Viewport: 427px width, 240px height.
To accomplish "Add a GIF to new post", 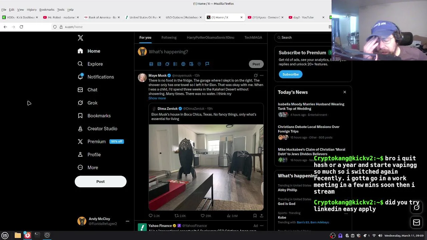I will tap(159, 64).
